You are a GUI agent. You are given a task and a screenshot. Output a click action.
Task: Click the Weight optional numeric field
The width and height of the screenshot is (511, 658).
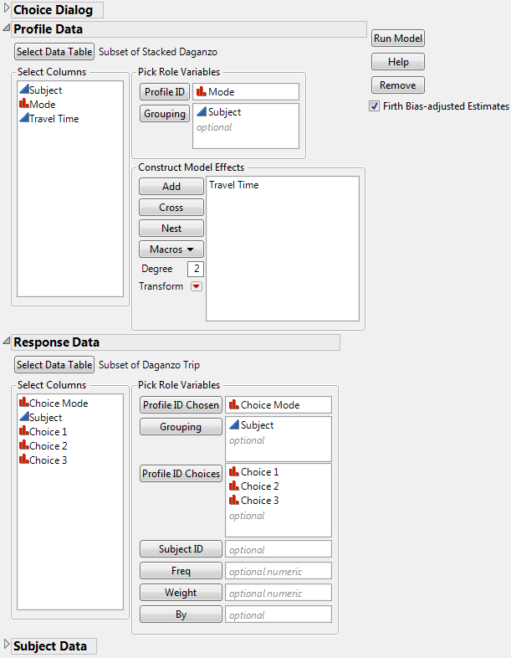click(x=278, y=593)
